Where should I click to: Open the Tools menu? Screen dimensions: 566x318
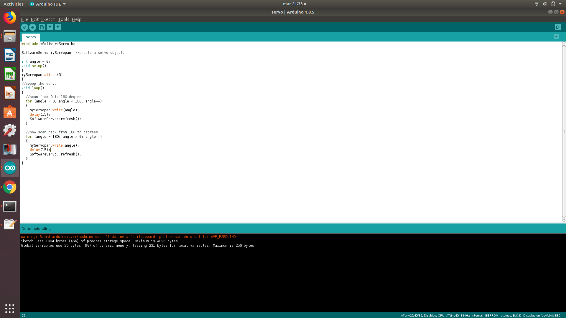pyautogui.click(x=63, y=19)
